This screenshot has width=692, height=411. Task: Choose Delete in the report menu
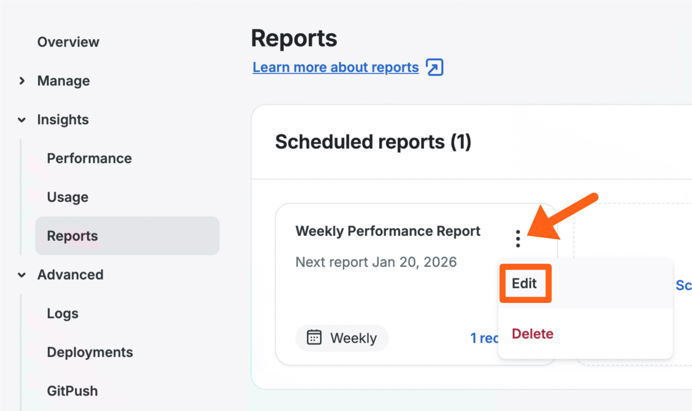coord(532,334)
